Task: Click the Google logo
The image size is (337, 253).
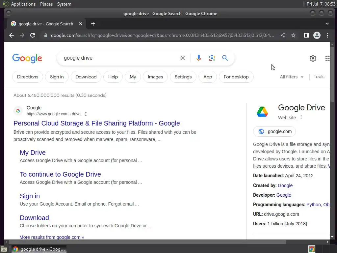Action: [x=27, y=58]
